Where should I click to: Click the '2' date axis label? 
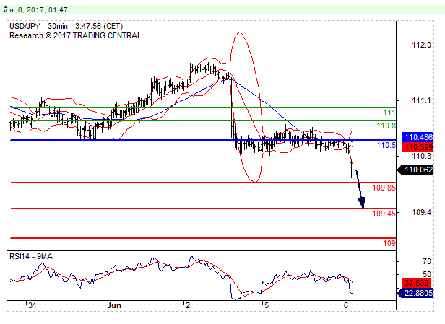(x=187, y=305)
